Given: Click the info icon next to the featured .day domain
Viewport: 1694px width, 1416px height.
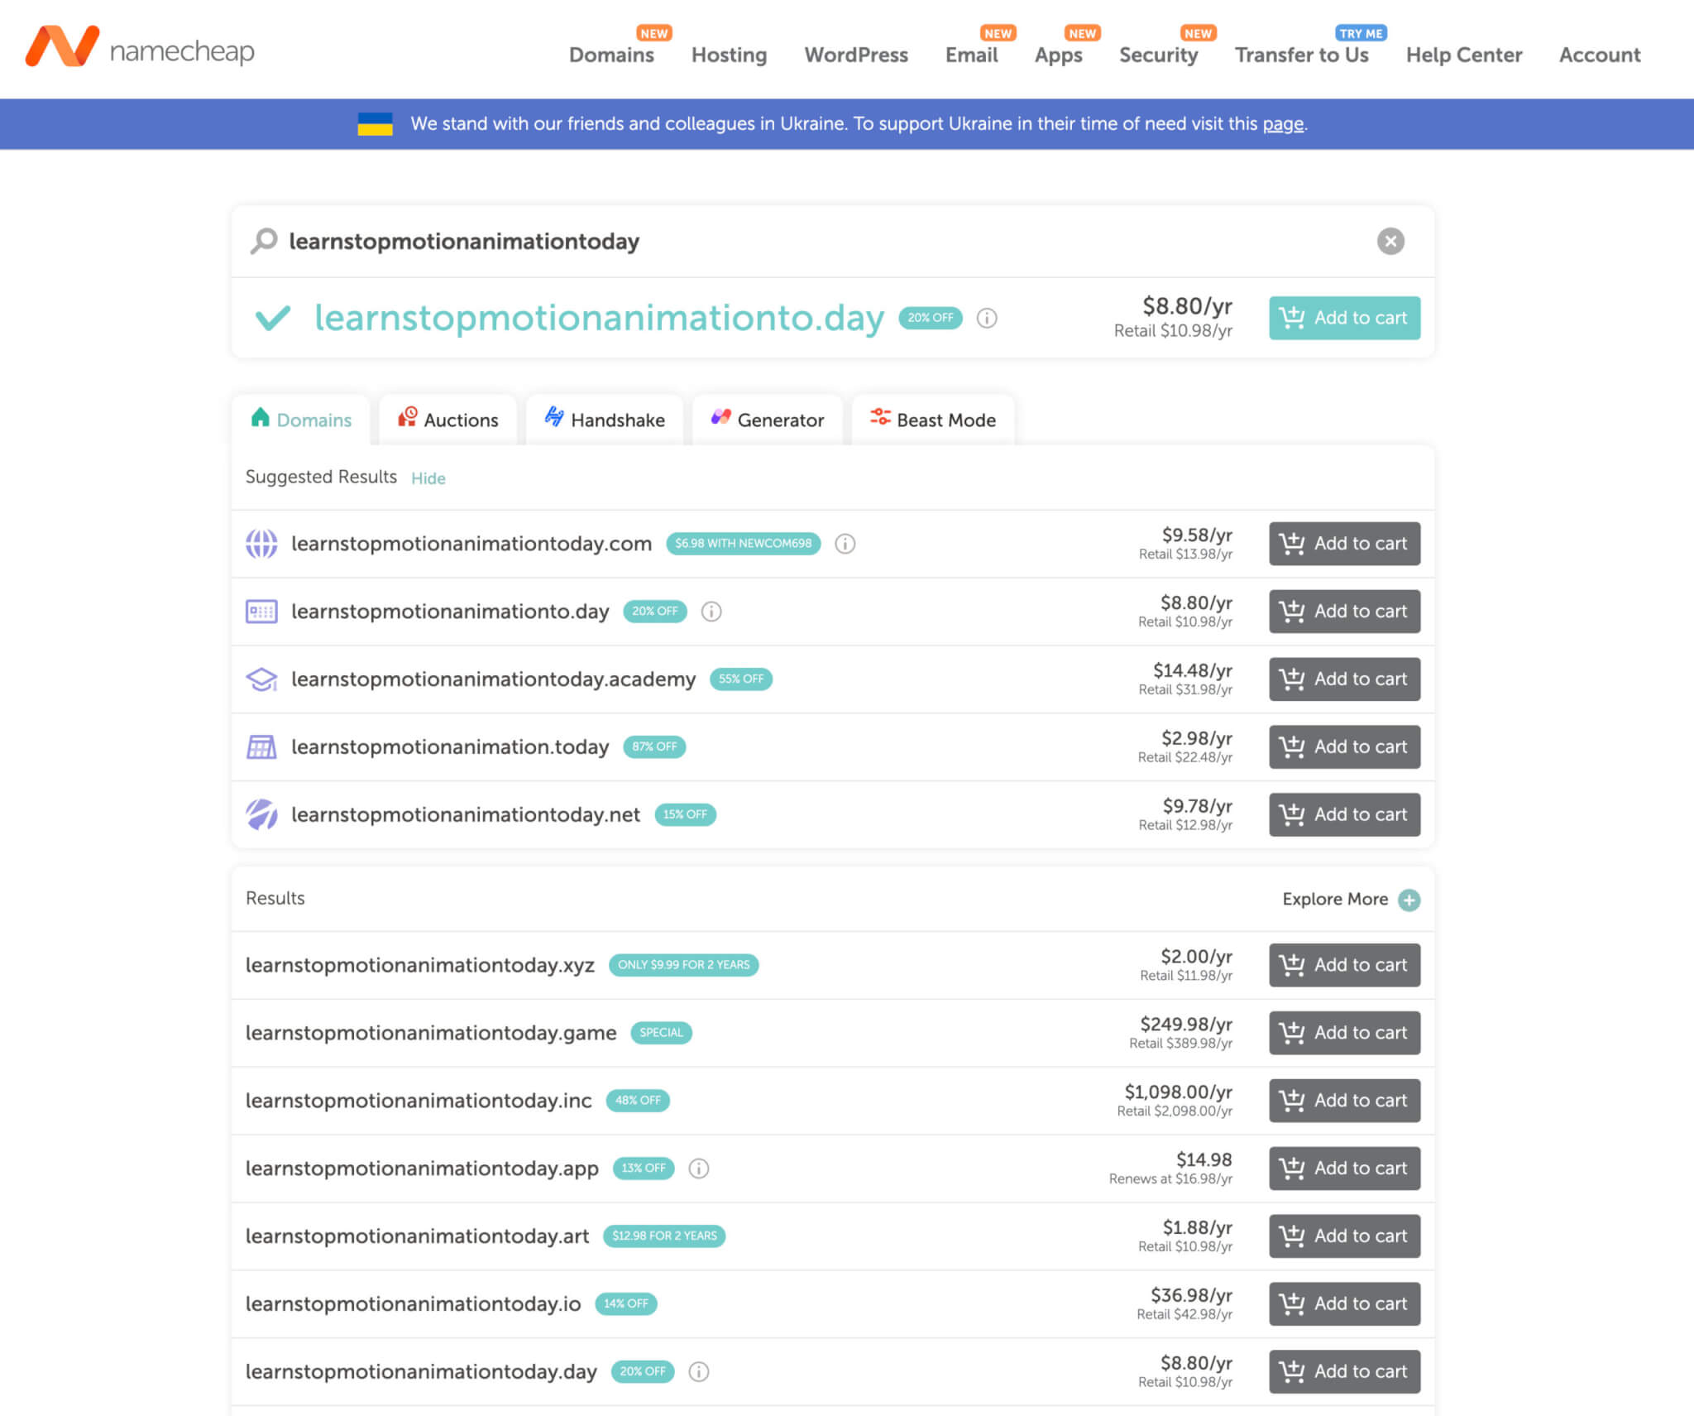Looking at the screenshot, I should coord(986,318).
